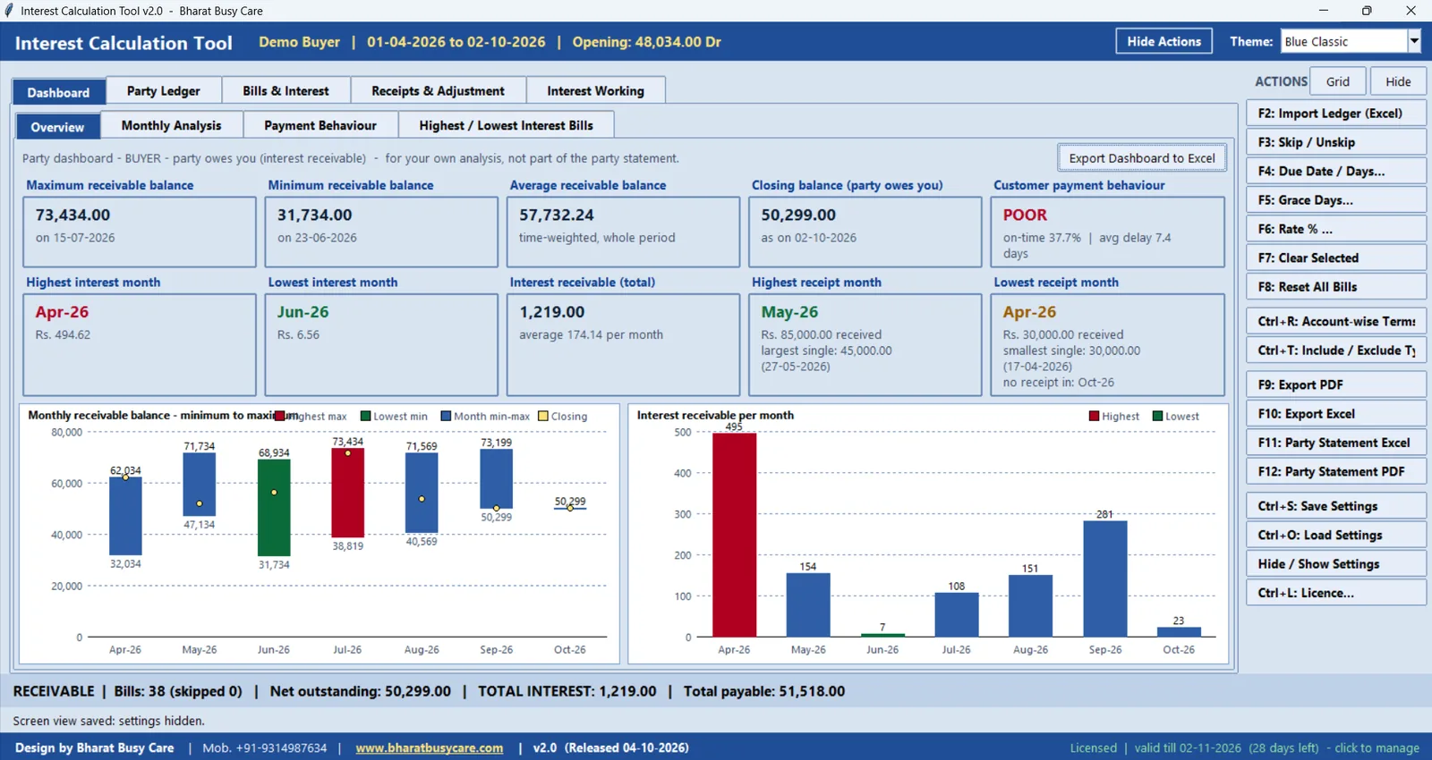This screenshot has height=760, width=1432.
Task: Click the red Apr-26 interest bar labeled 495
Action: coord(734,535)
